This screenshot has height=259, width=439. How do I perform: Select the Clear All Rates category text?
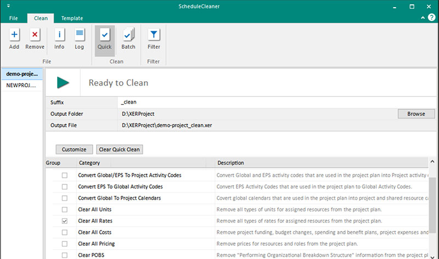click(95, 221)
